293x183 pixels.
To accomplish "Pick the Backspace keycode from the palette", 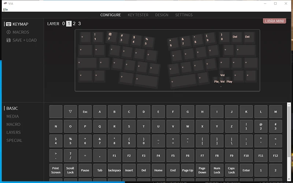I will (114, 170).
